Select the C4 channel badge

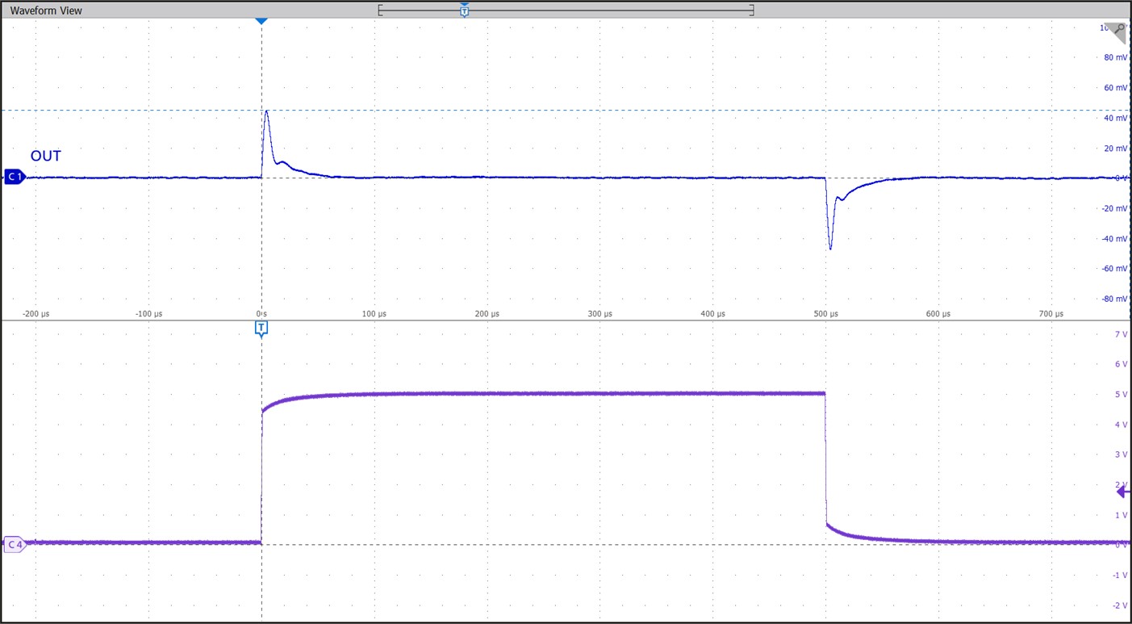pyautogui.click(x=14, y=544)
